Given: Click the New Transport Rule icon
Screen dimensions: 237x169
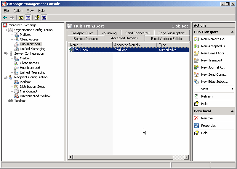Looking at the screenshot, I should (196, 60).
